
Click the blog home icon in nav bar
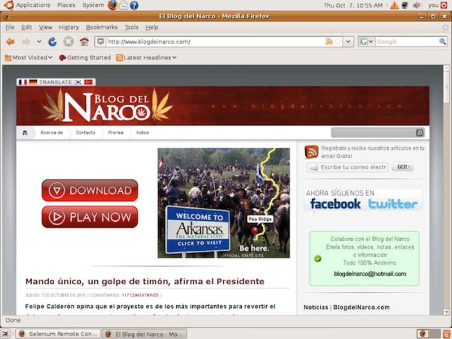point(25,133)
